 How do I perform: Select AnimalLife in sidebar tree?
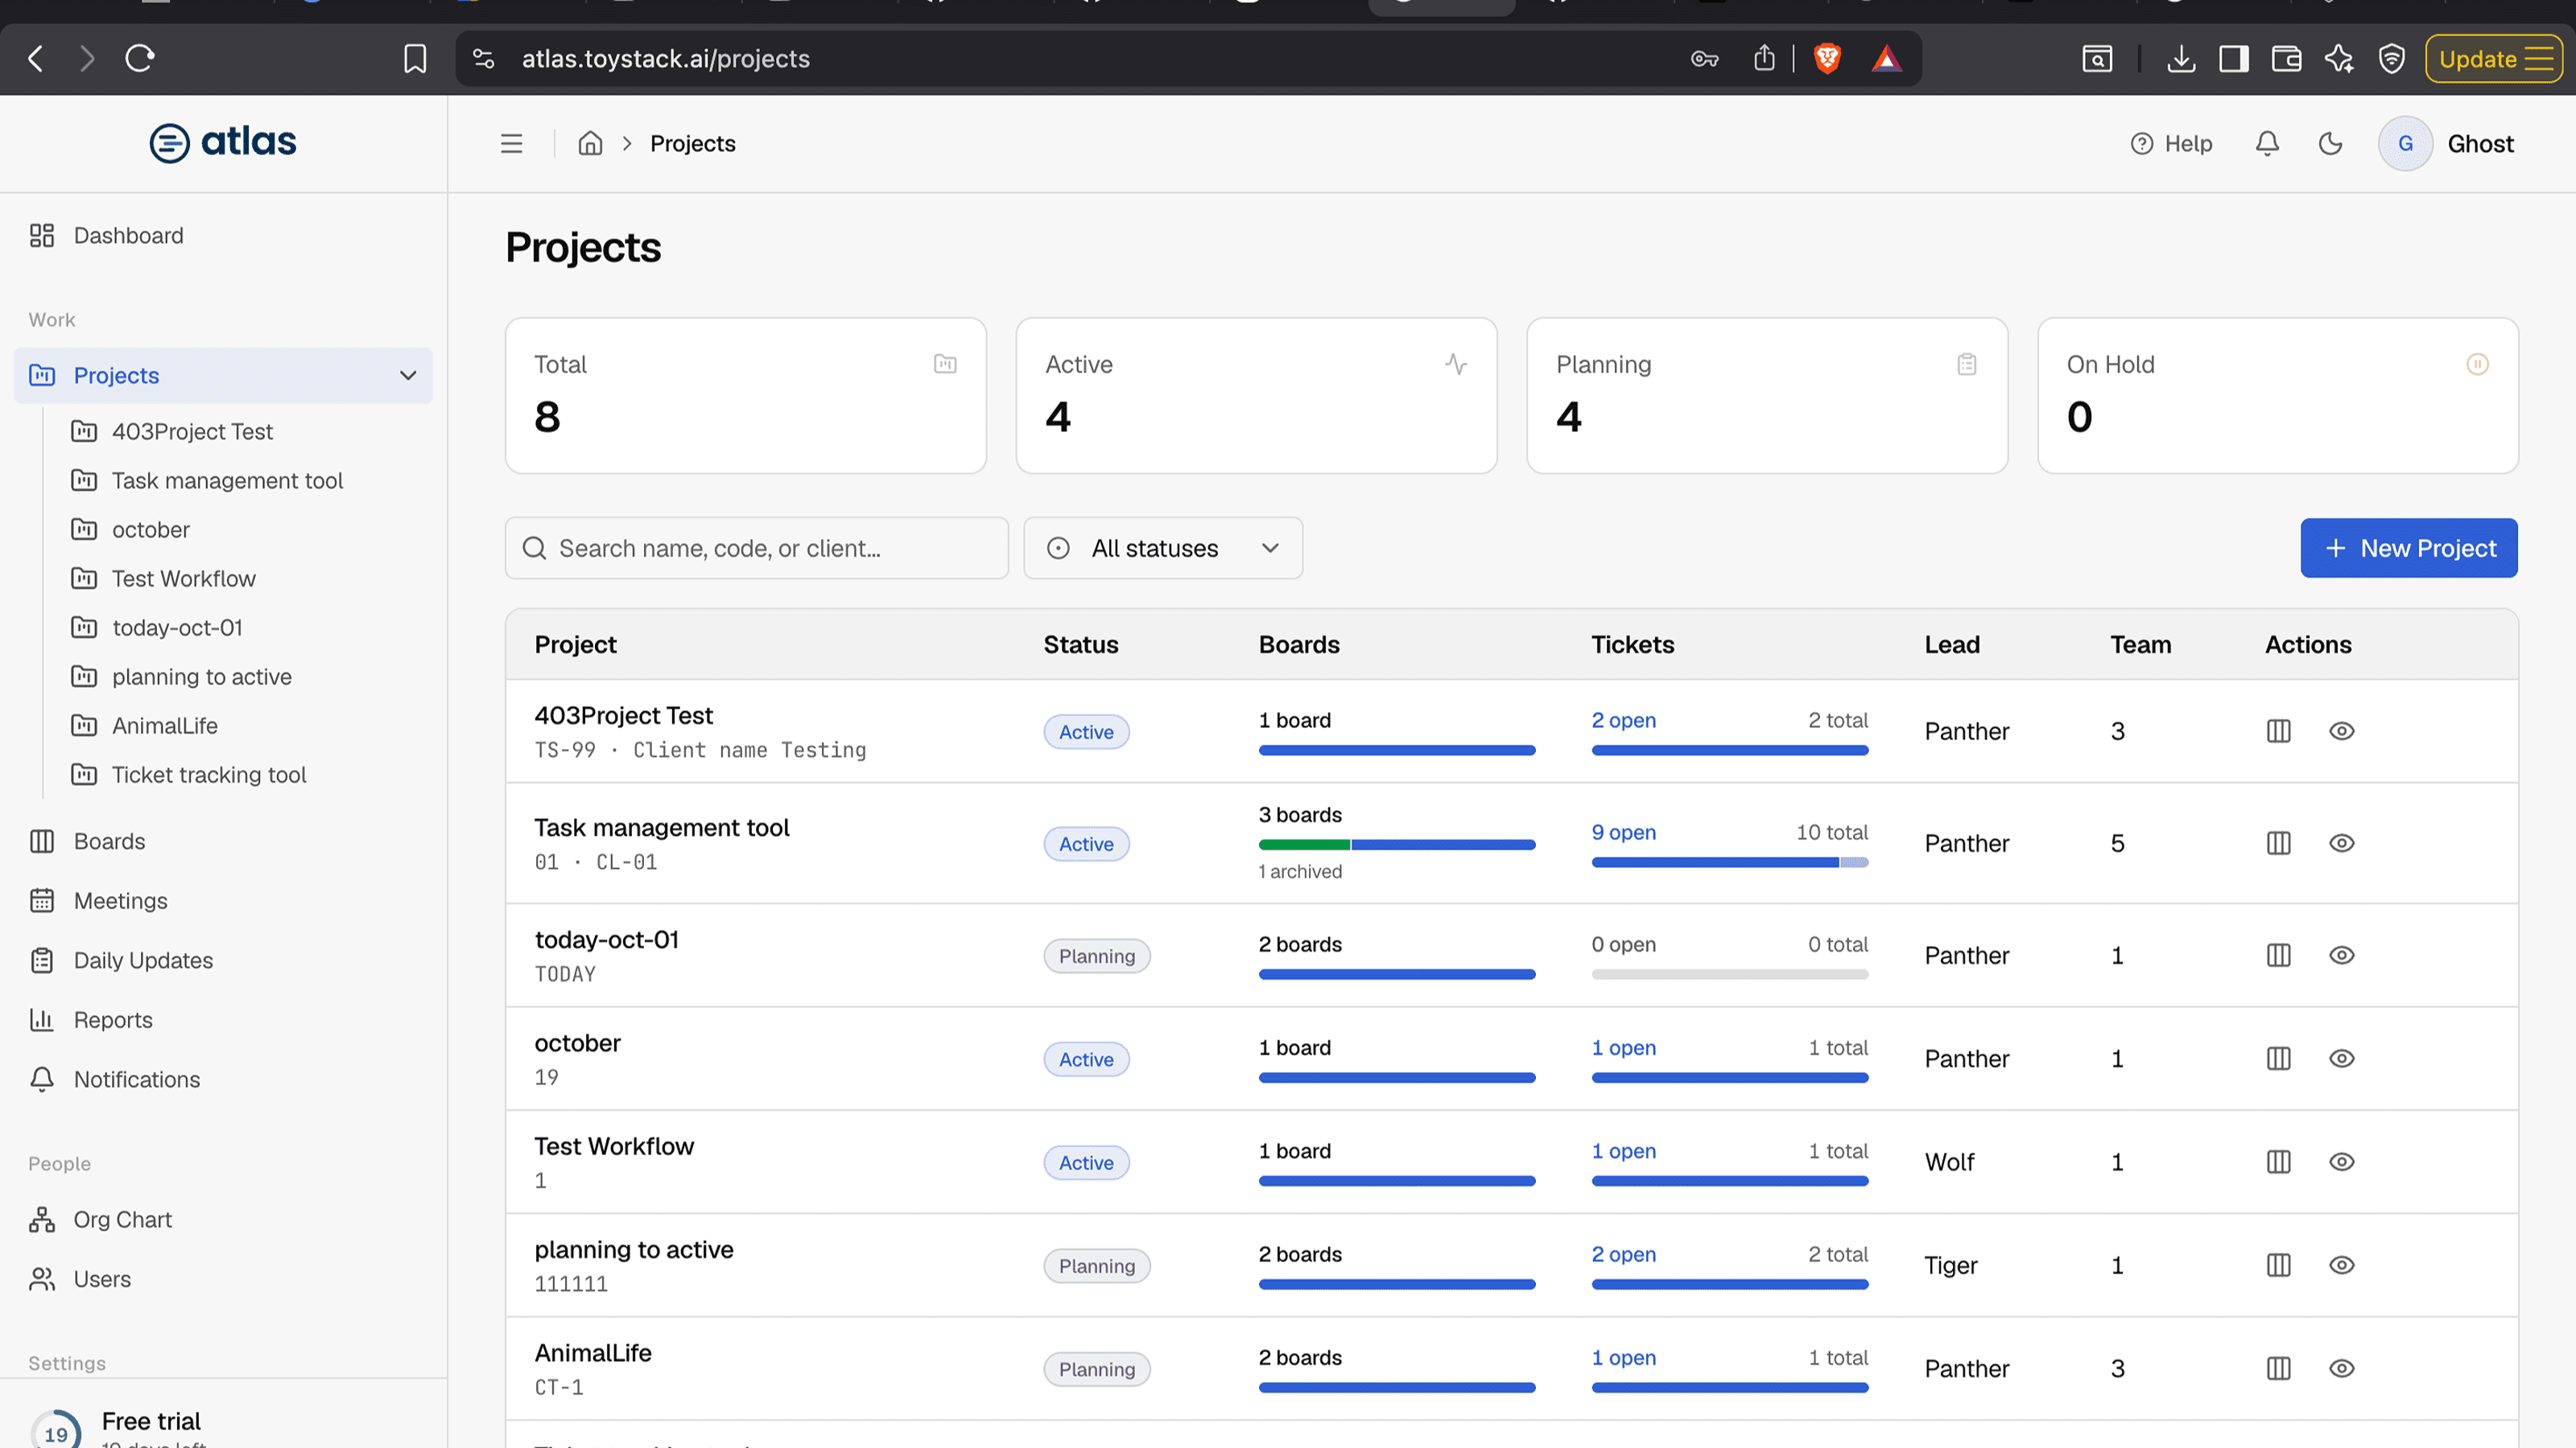tap(165, 726)
